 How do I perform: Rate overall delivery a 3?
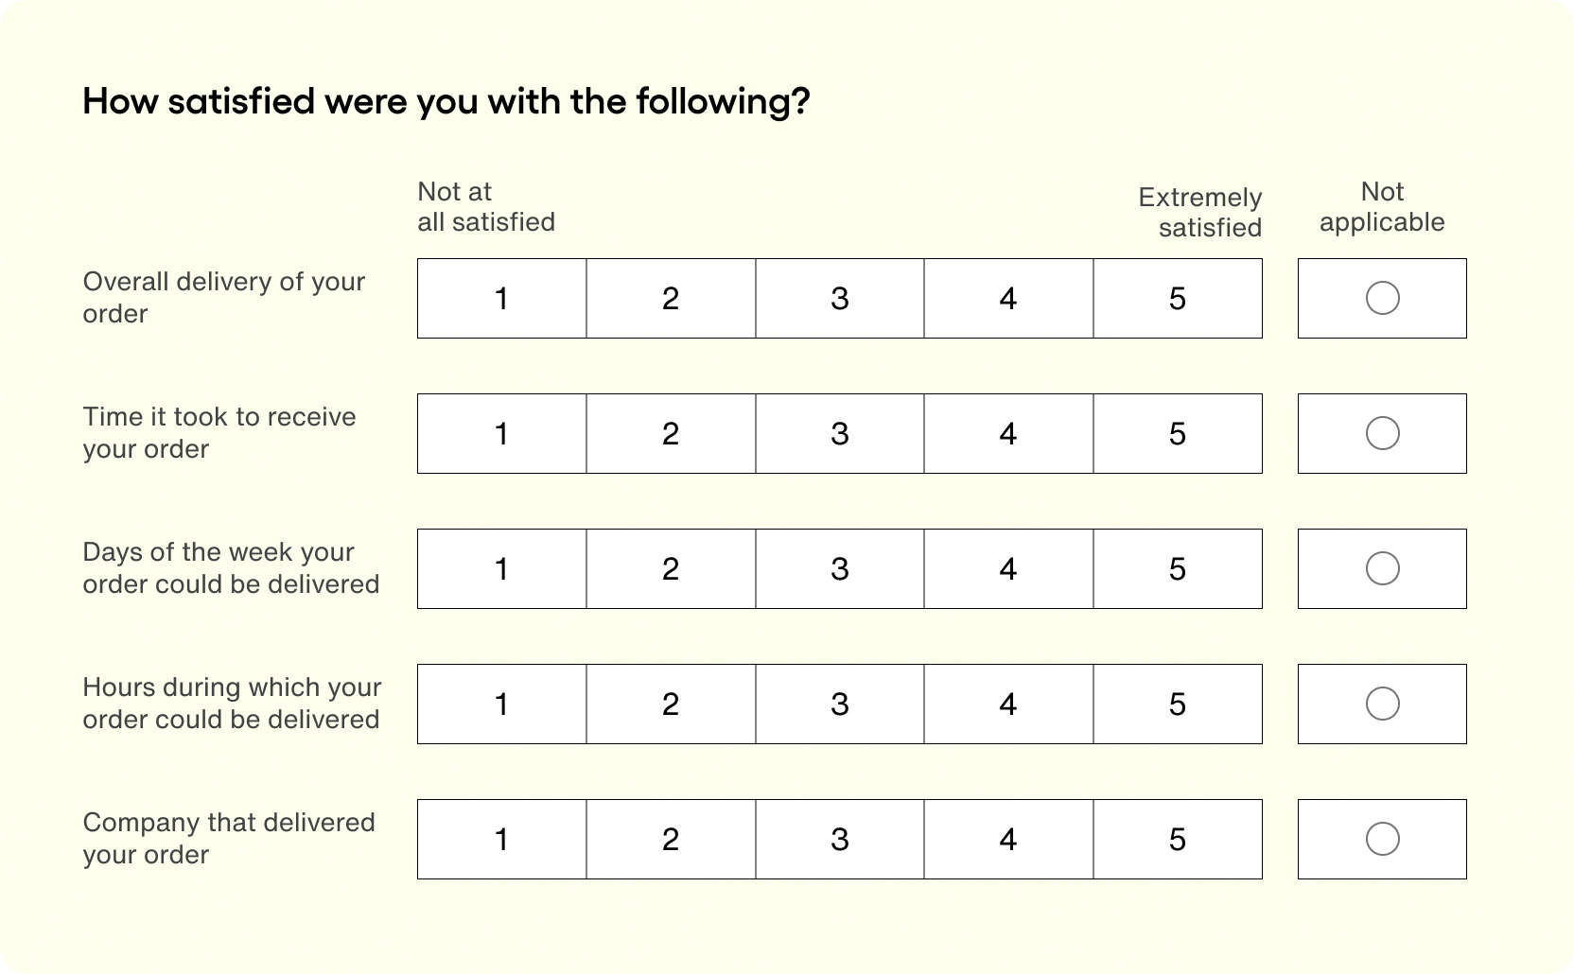(840, 298)
